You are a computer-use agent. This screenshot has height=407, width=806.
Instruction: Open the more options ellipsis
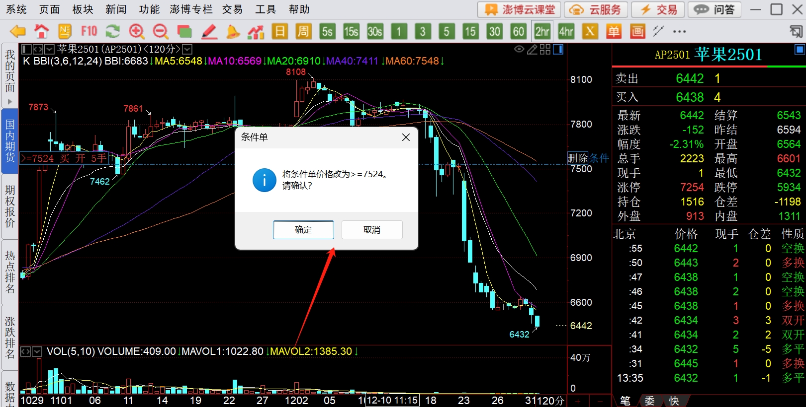coord(680,32)
